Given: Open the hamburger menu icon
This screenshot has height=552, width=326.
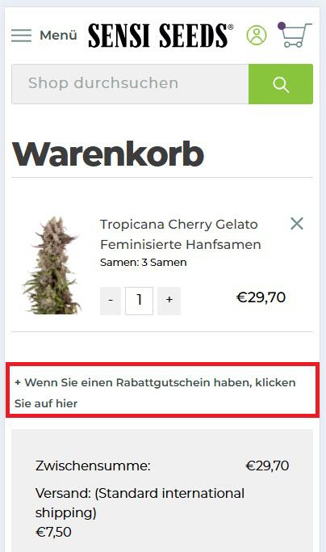Looking at the screenshot, I should 21,36.
